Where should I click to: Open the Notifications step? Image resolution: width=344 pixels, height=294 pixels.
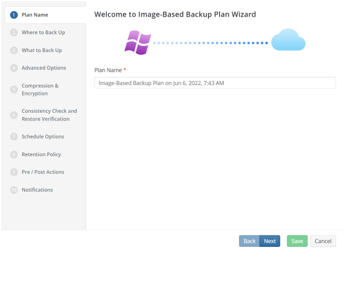click(x=37, y=190)
